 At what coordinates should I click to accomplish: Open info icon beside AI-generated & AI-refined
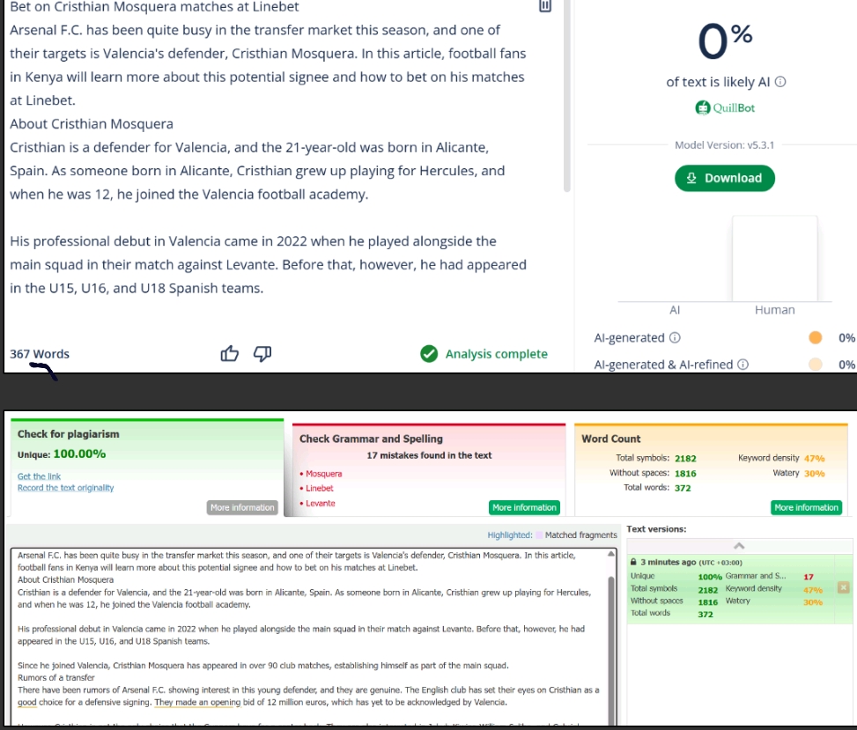pos(742,365)
